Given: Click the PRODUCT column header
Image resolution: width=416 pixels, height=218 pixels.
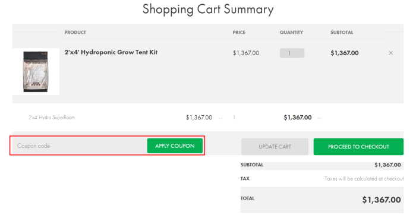Looking at the screenshot, I should 75,32.
